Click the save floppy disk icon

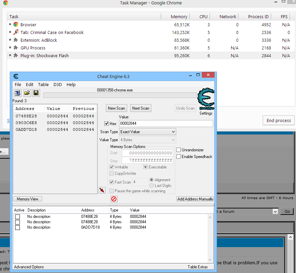[x=36, y=93]
